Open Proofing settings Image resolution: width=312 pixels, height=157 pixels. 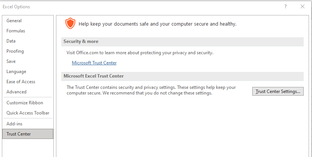pos(15,51)
